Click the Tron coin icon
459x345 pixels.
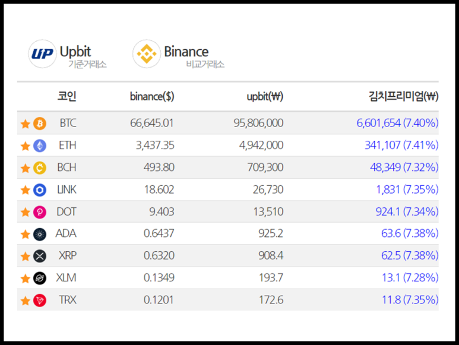(40, 300)
